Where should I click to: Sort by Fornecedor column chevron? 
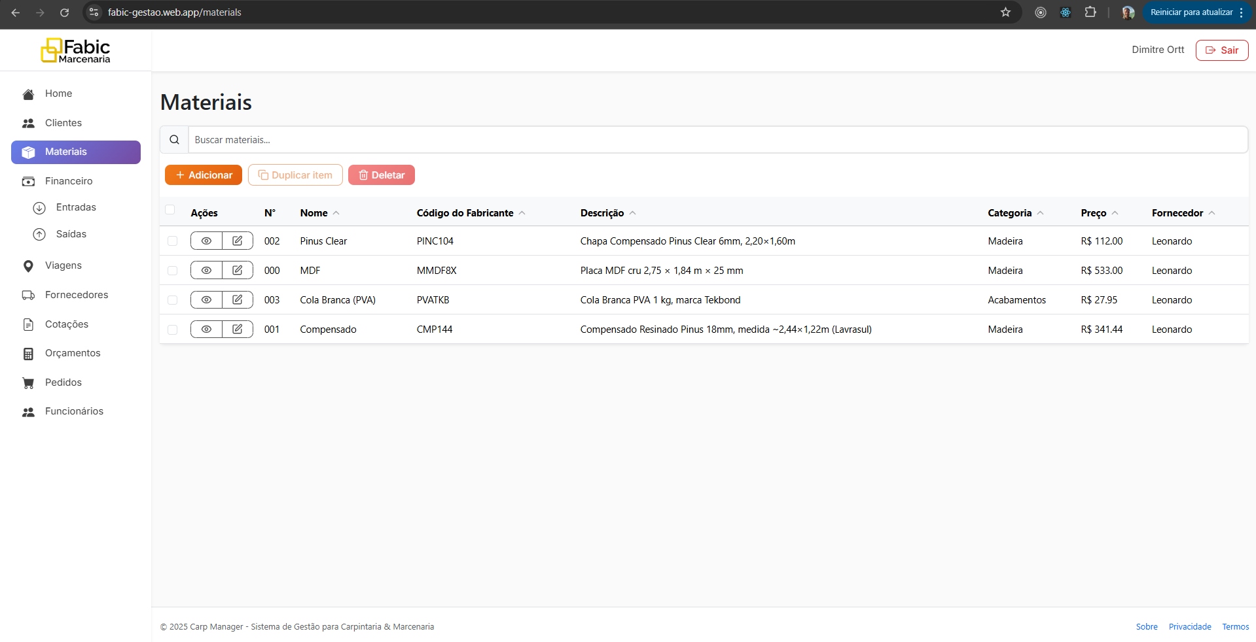coord(1212,213)
